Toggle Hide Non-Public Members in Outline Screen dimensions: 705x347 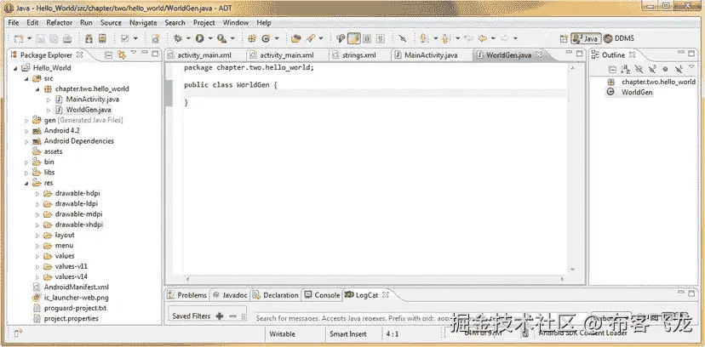(666, 69)
